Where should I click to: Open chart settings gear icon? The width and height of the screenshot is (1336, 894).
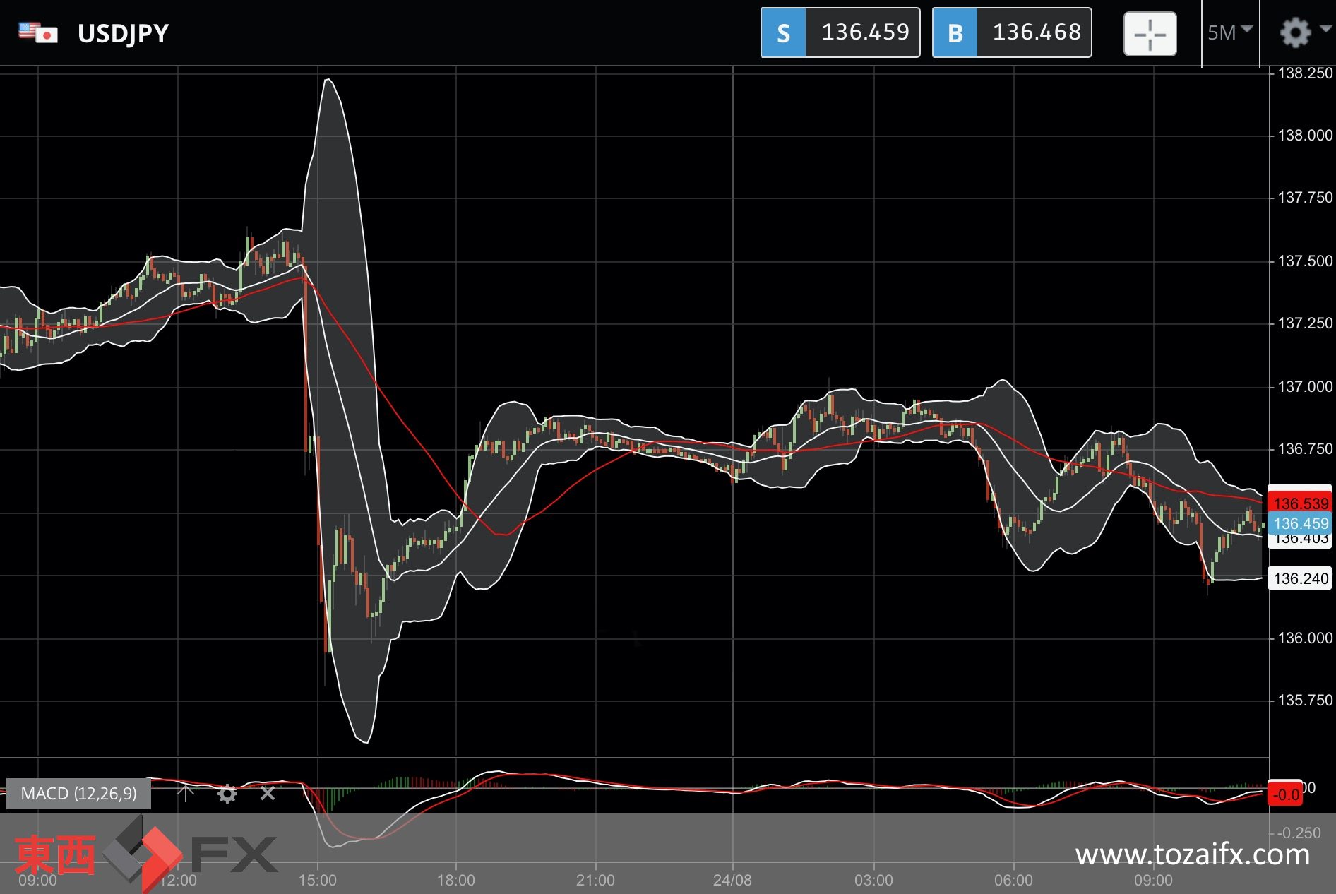(x=1295, y=32)
